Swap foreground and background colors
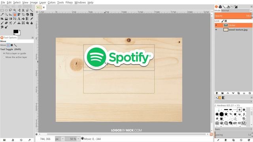This screenshot has height=142, width=253. [20, 30]
